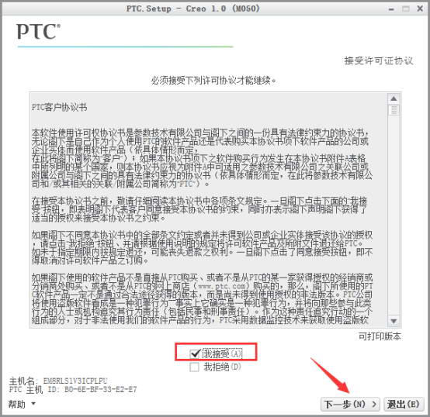Click the scrollbar thumb in license box
Image resolution: width=430 pixels, height=417 pixels.
click(x=394, y=110)
